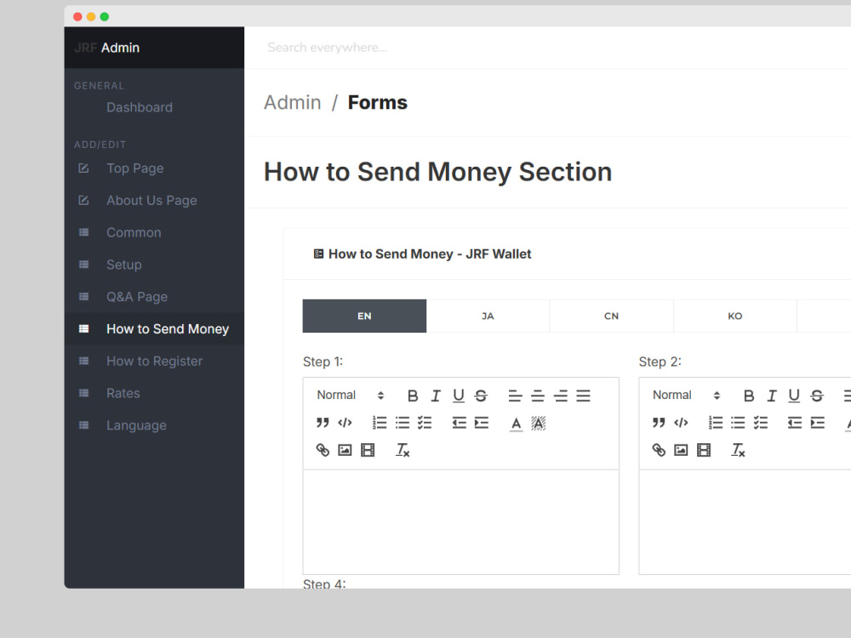Image resolution: width=851 pixels, height=638 pixels.
Task: Insert link in Step 2 editor
Action: tap(659, 450)
